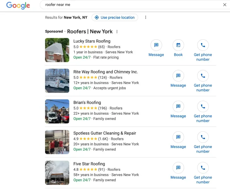Screen dimensions: 230x189
Task: Click the Message icon for Rite Way Roofing
Action: click(178, 76)
